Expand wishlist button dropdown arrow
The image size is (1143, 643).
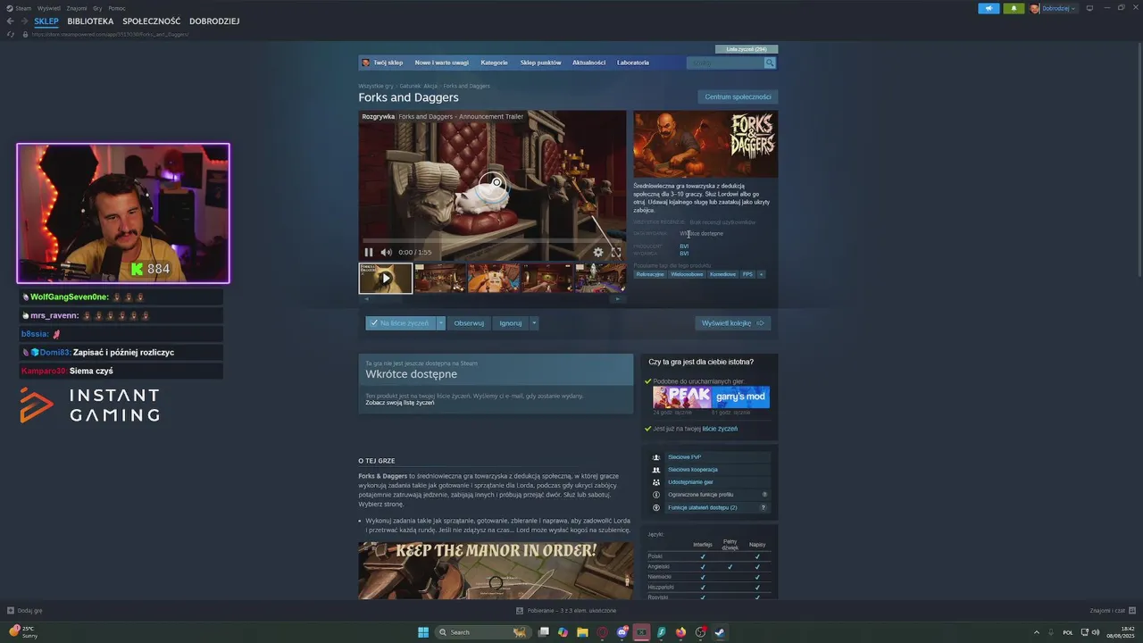click(x=440, y=323)
